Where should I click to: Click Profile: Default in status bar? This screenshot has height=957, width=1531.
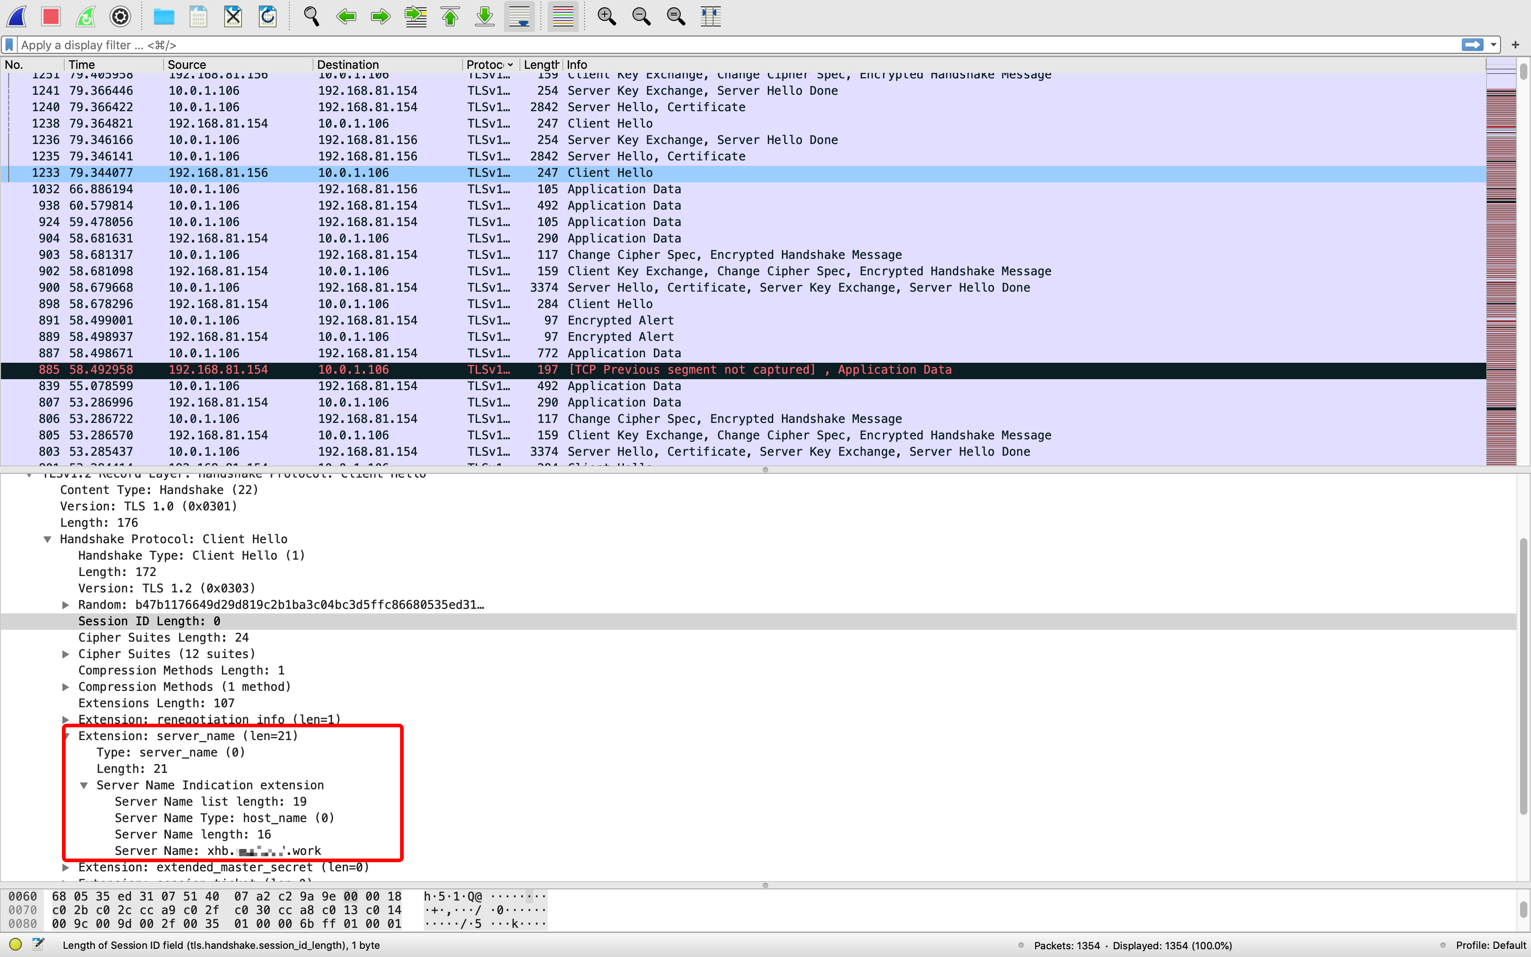click(x=1490, y=946)
